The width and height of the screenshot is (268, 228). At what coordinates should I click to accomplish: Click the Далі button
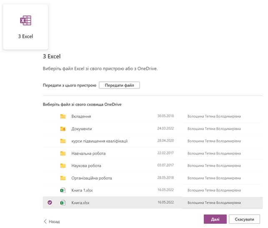[215, 219]
